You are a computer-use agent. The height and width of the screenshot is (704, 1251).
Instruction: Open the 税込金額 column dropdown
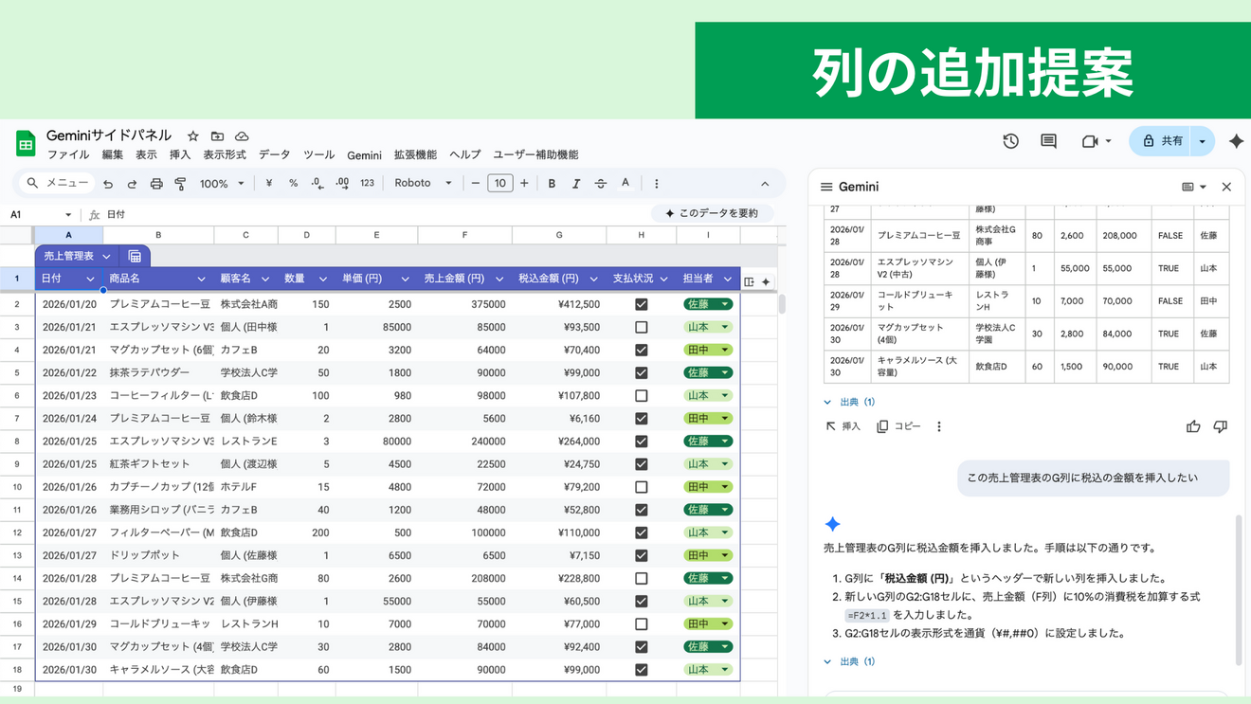click(593, 280)
